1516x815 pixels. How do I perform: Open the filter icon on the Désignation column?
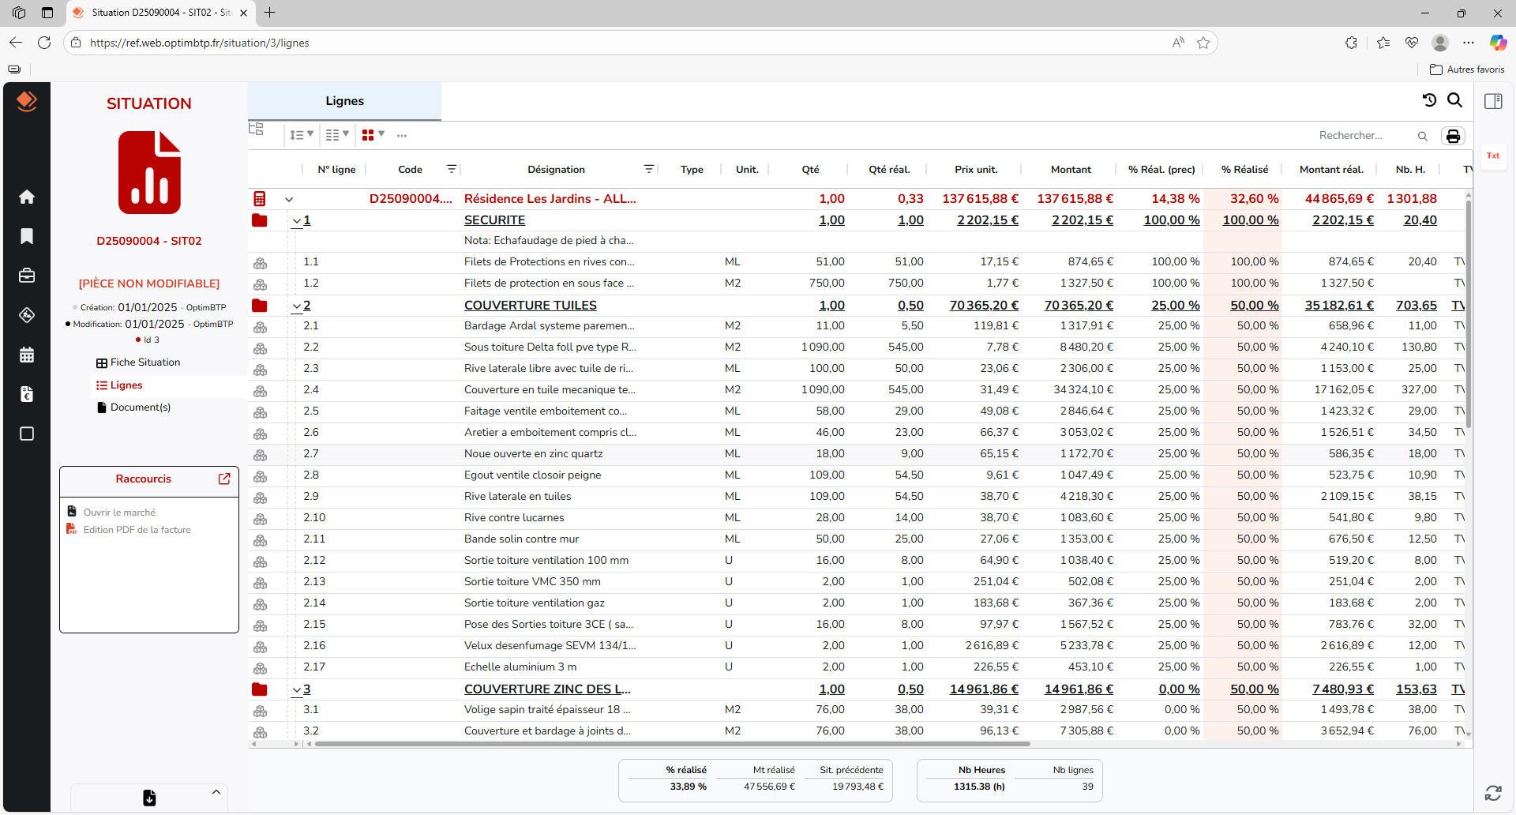649,168
